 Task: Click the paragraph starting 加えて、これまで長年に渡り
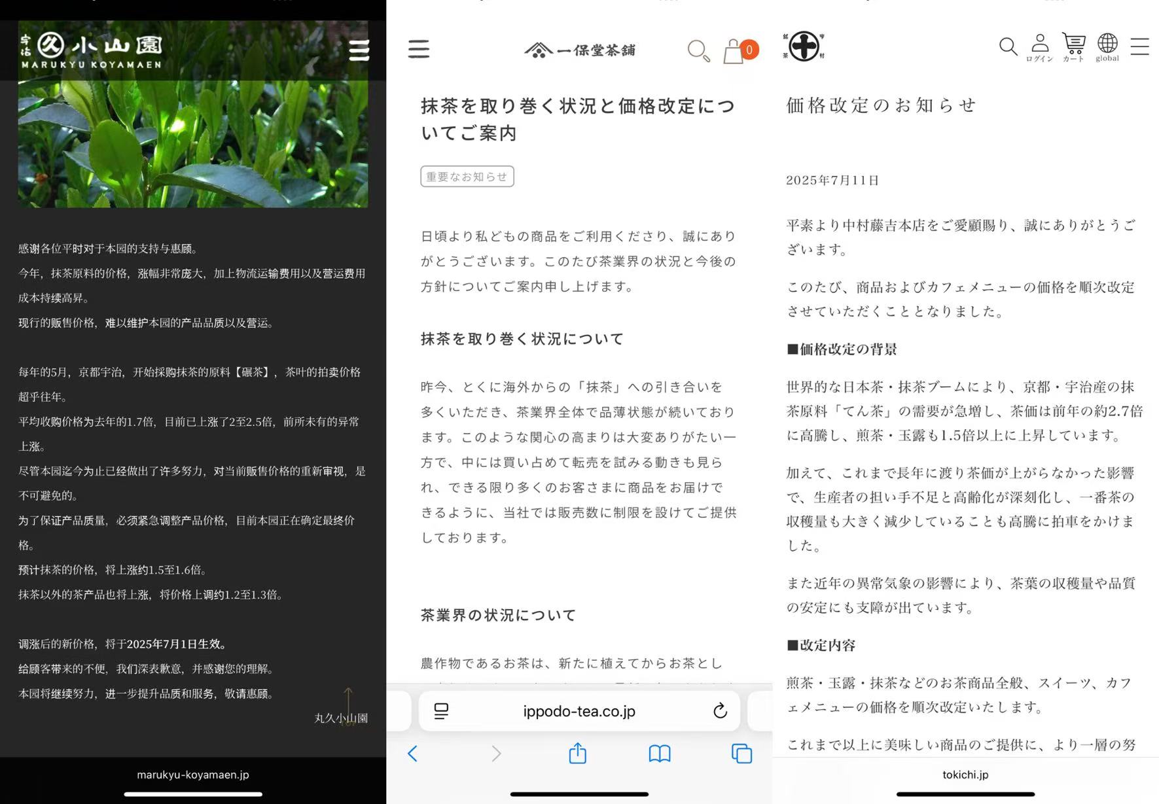961,509
